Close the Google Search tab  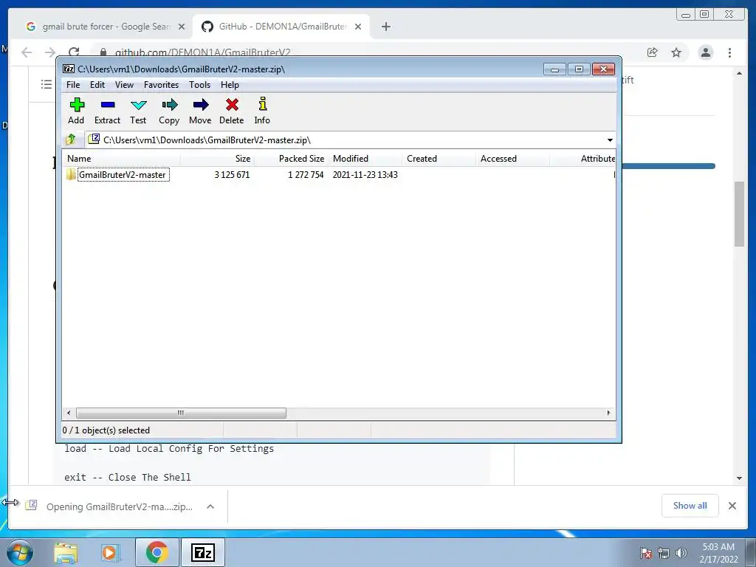[x=182, y=27]
